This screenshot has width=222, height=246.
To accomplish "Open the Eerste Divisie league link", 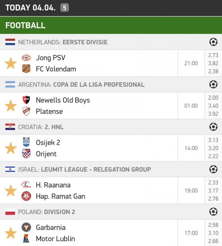I will (x=85, y=42).
